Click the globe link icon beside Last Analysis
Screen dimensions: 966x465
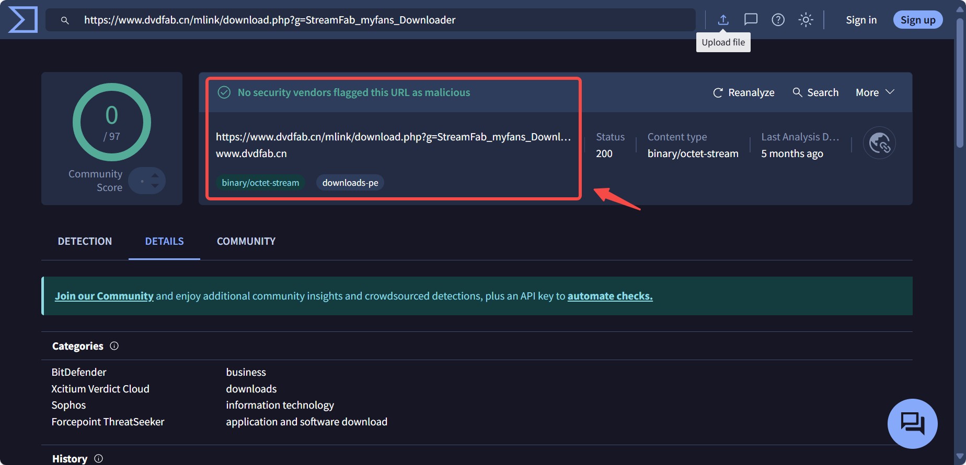879,143
